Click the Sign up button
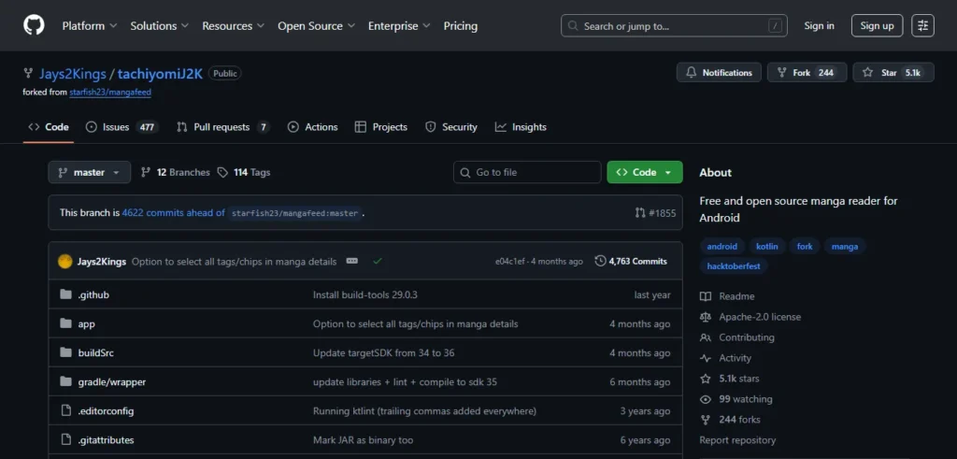957x459 pixels. 877,26
